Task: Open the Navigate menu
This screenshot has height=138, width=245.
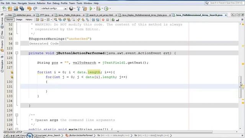Action: 22,3
